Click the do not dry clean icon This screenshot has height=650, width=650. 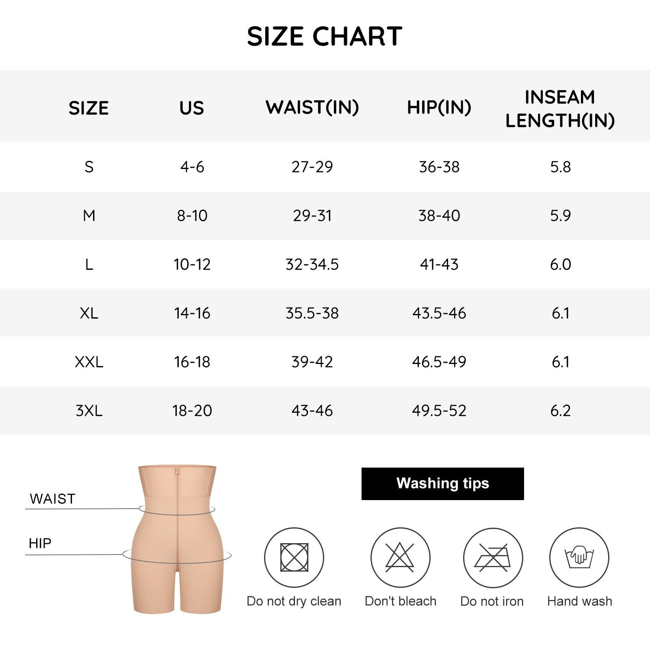point(294,557)
